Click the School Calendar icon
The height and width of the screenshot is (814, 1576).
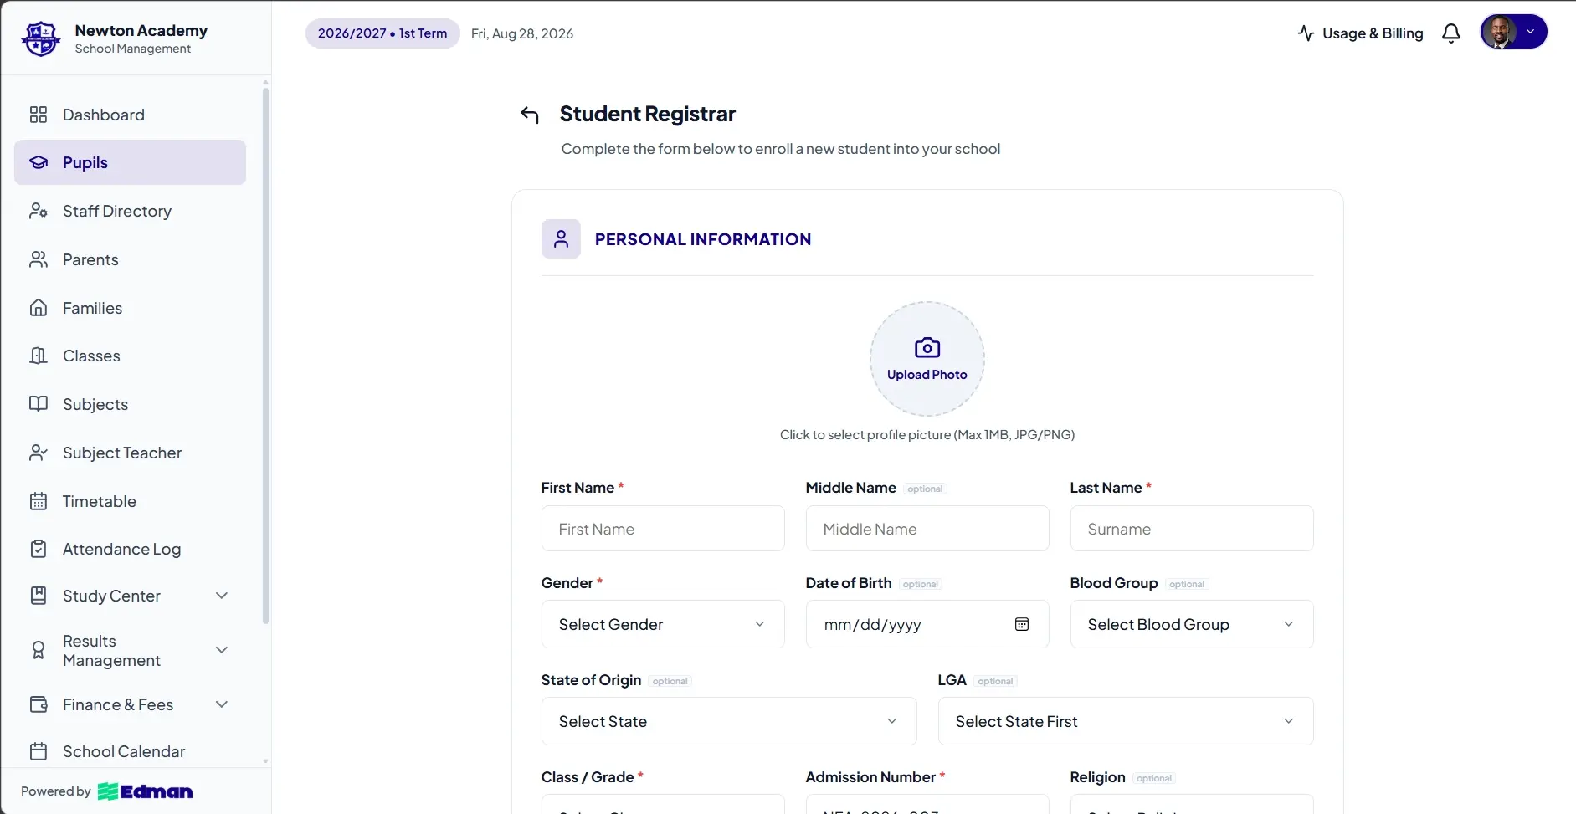[39, 751]
